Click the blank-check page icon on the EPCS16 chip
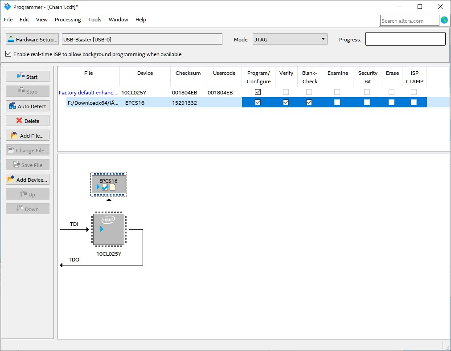 coord(112,187)
